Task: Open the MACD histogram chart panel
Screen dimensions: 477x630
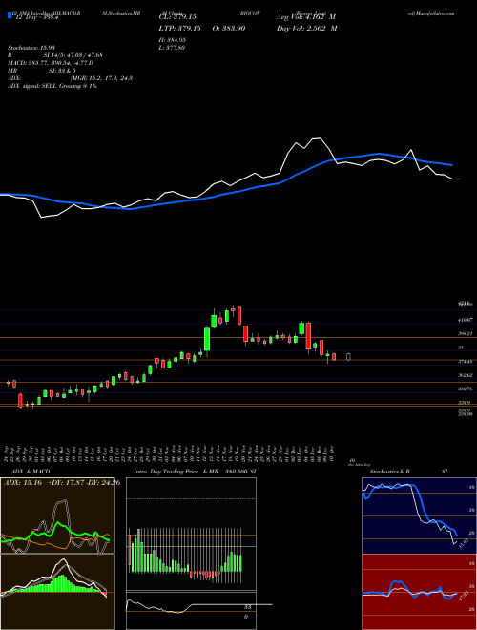Action: 57,592
